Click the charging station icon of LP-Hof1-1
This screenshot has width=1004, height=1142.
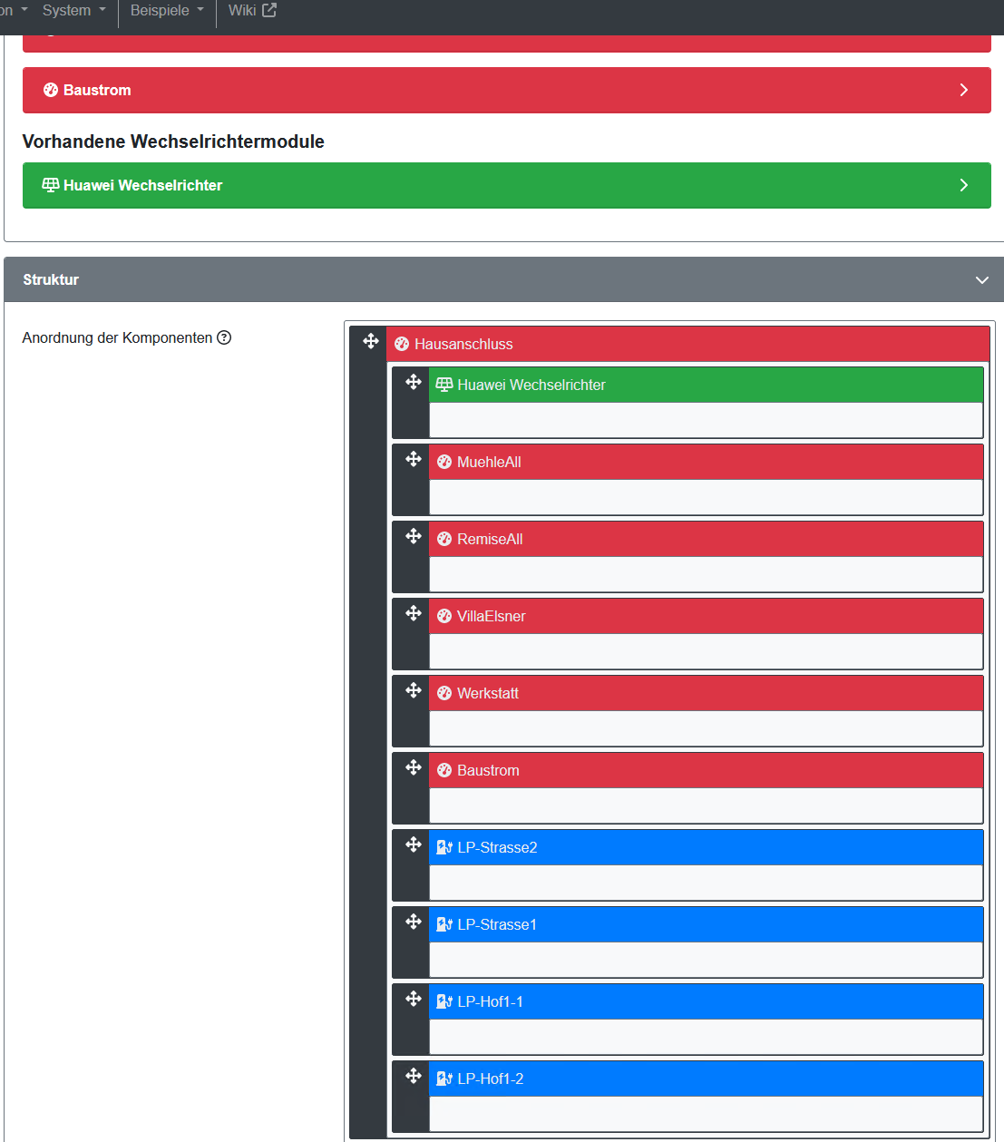point(444,1001)
